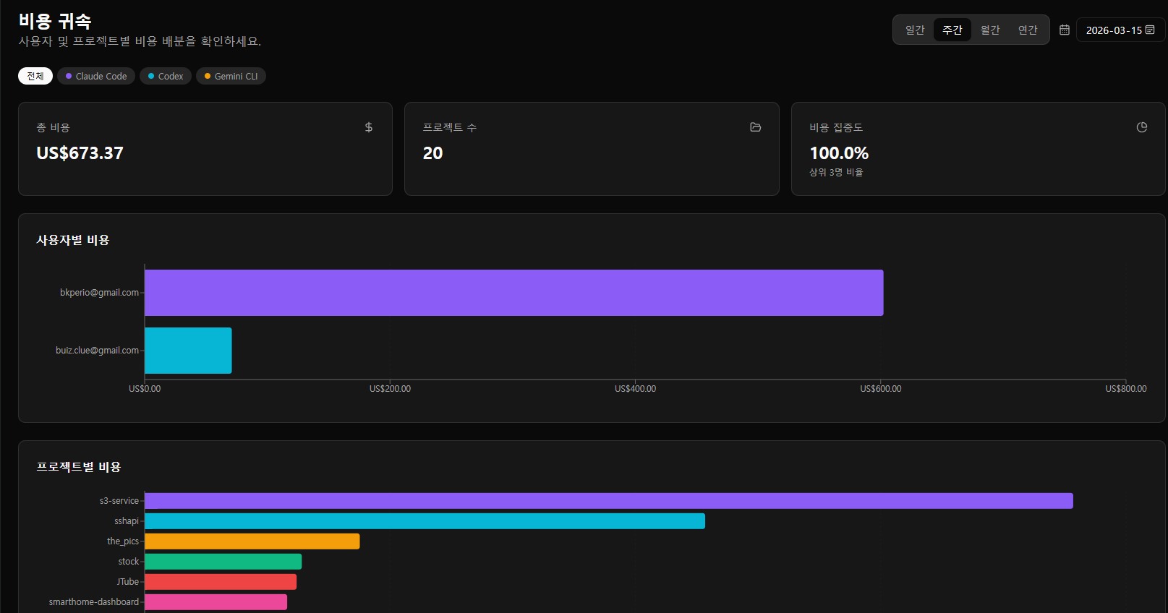Click the sshapi project bar
This screenshot has width=1168, height=613.
(x=425, y=521)
